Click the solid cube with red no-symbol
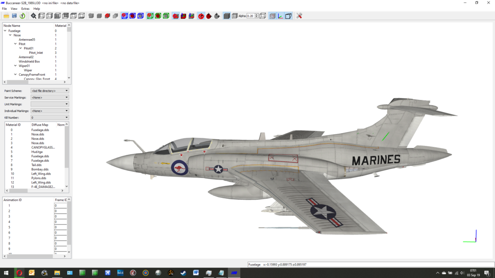The height and width of the screenshot is (278, 495). tap(107, 16)
